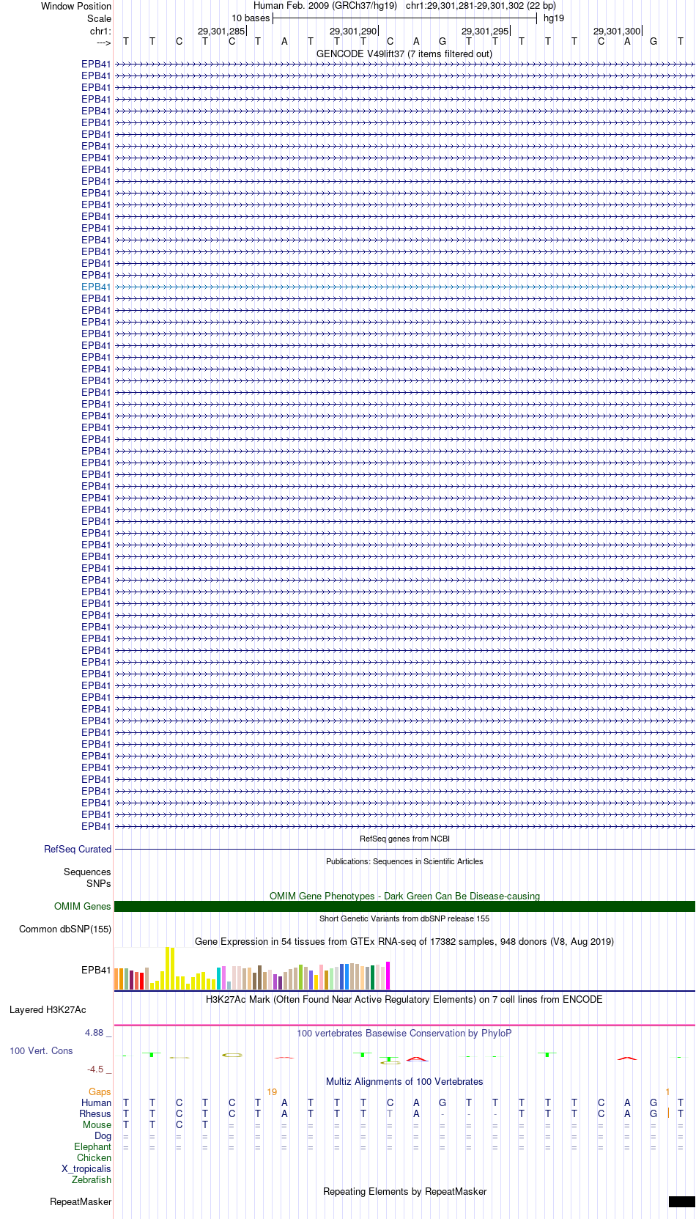Click position label 29,301,300
Screen dimensions: 696x1219
617,31
